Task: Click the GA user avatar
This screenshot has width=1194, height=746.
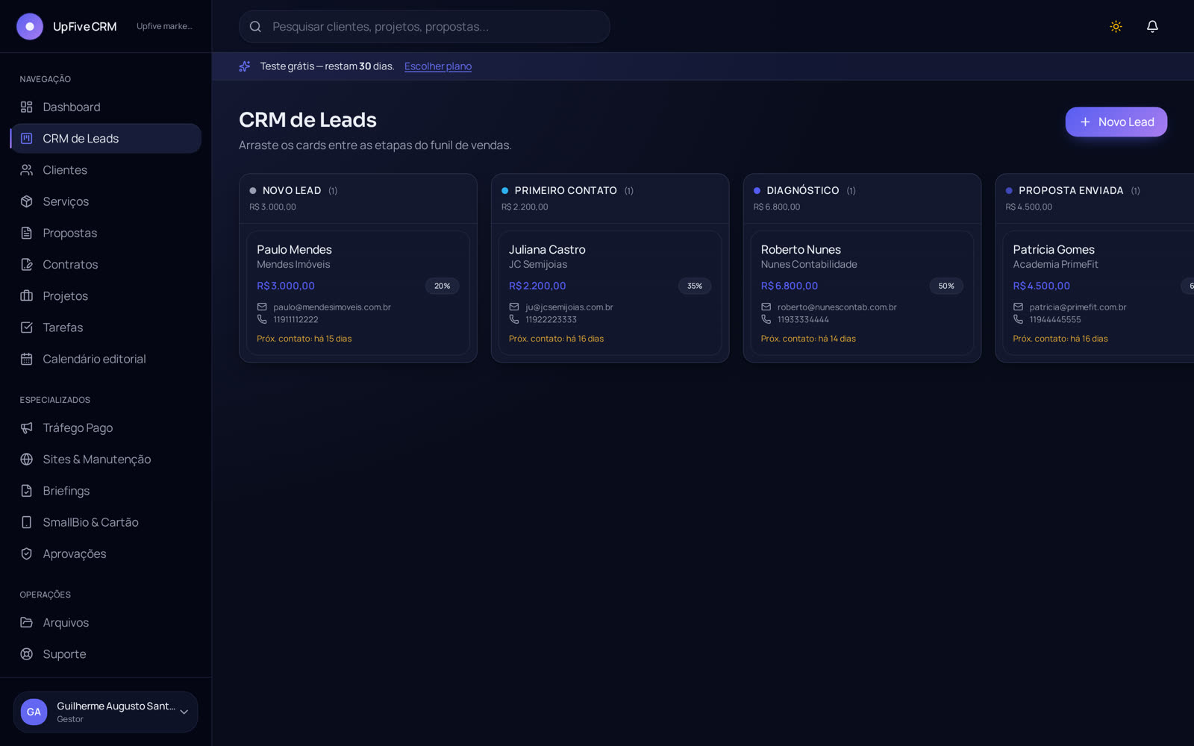Action: 34,712
